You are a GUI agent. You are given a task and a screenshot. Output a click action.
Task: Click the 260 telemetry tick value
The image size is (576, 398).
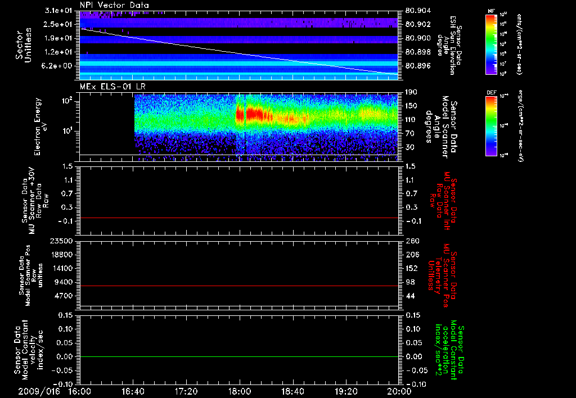pyautogui.click(x=411, y=241)
